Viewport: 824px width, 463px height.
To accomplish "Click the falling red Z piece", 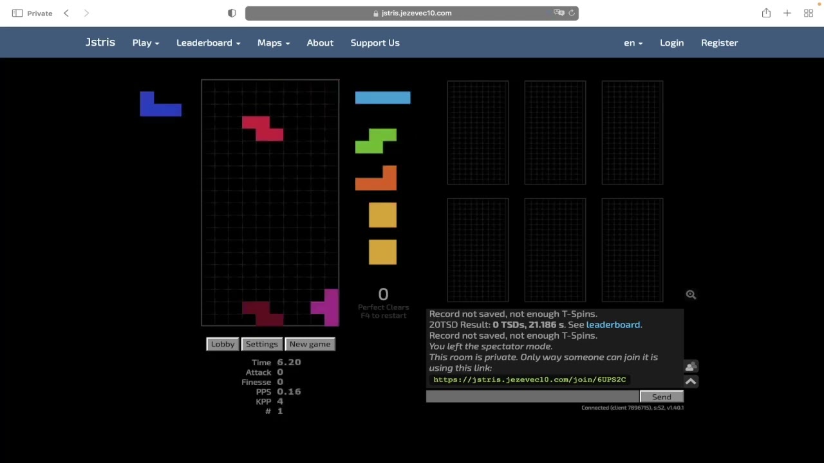I will [x=263, y=128].
